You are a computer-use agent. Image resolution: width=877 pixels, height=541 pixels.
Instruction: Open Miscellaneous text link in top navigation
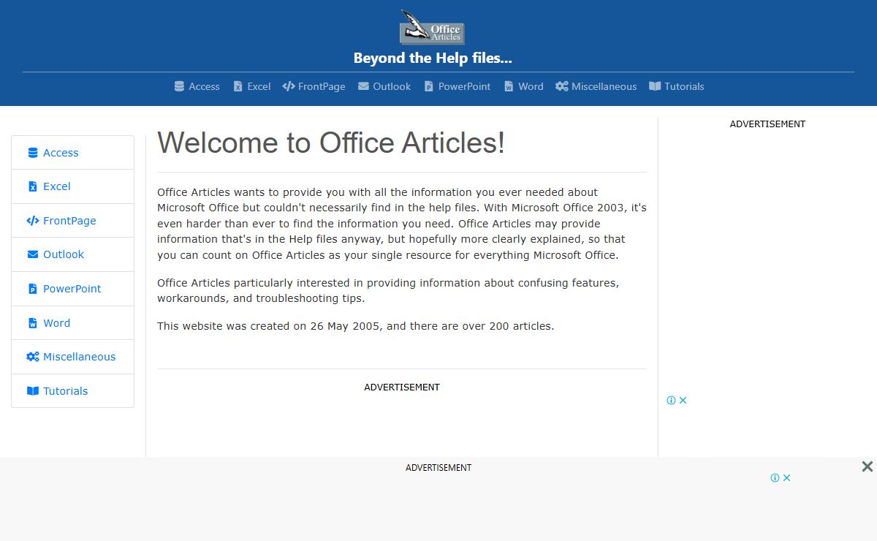pyautogui.click(x=604, y=86)
